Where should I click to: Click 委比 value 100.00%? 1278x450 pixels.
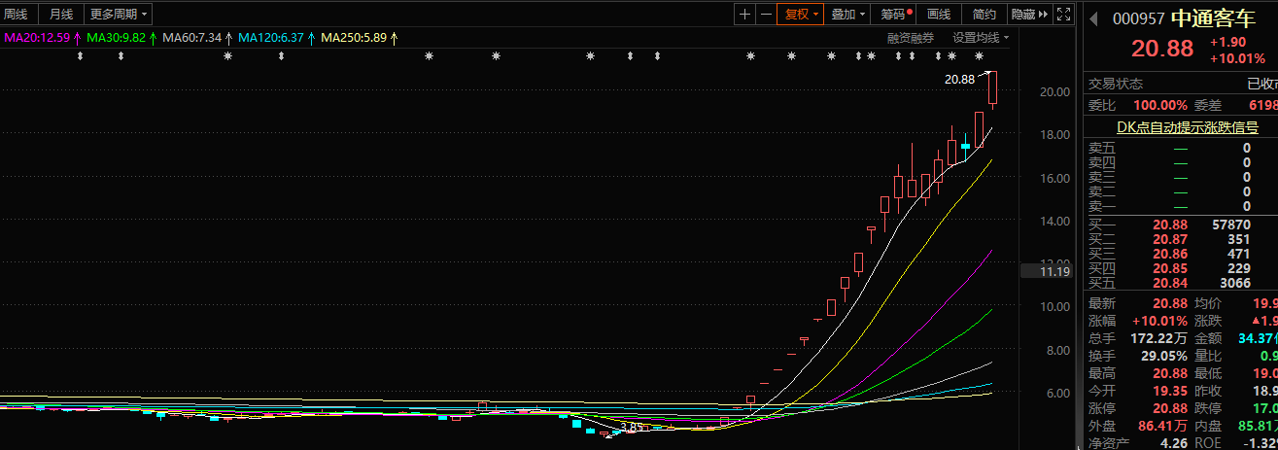click(x=1158, y=105)
